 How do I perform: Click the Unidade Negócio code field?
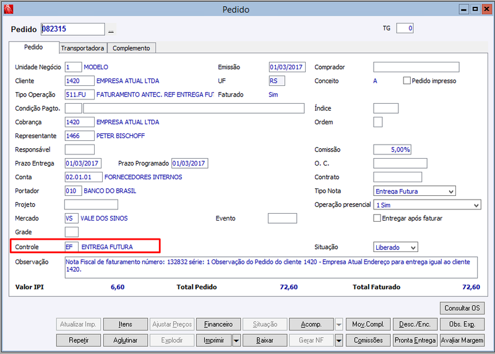pyautogui.click(x=73, y=67)
